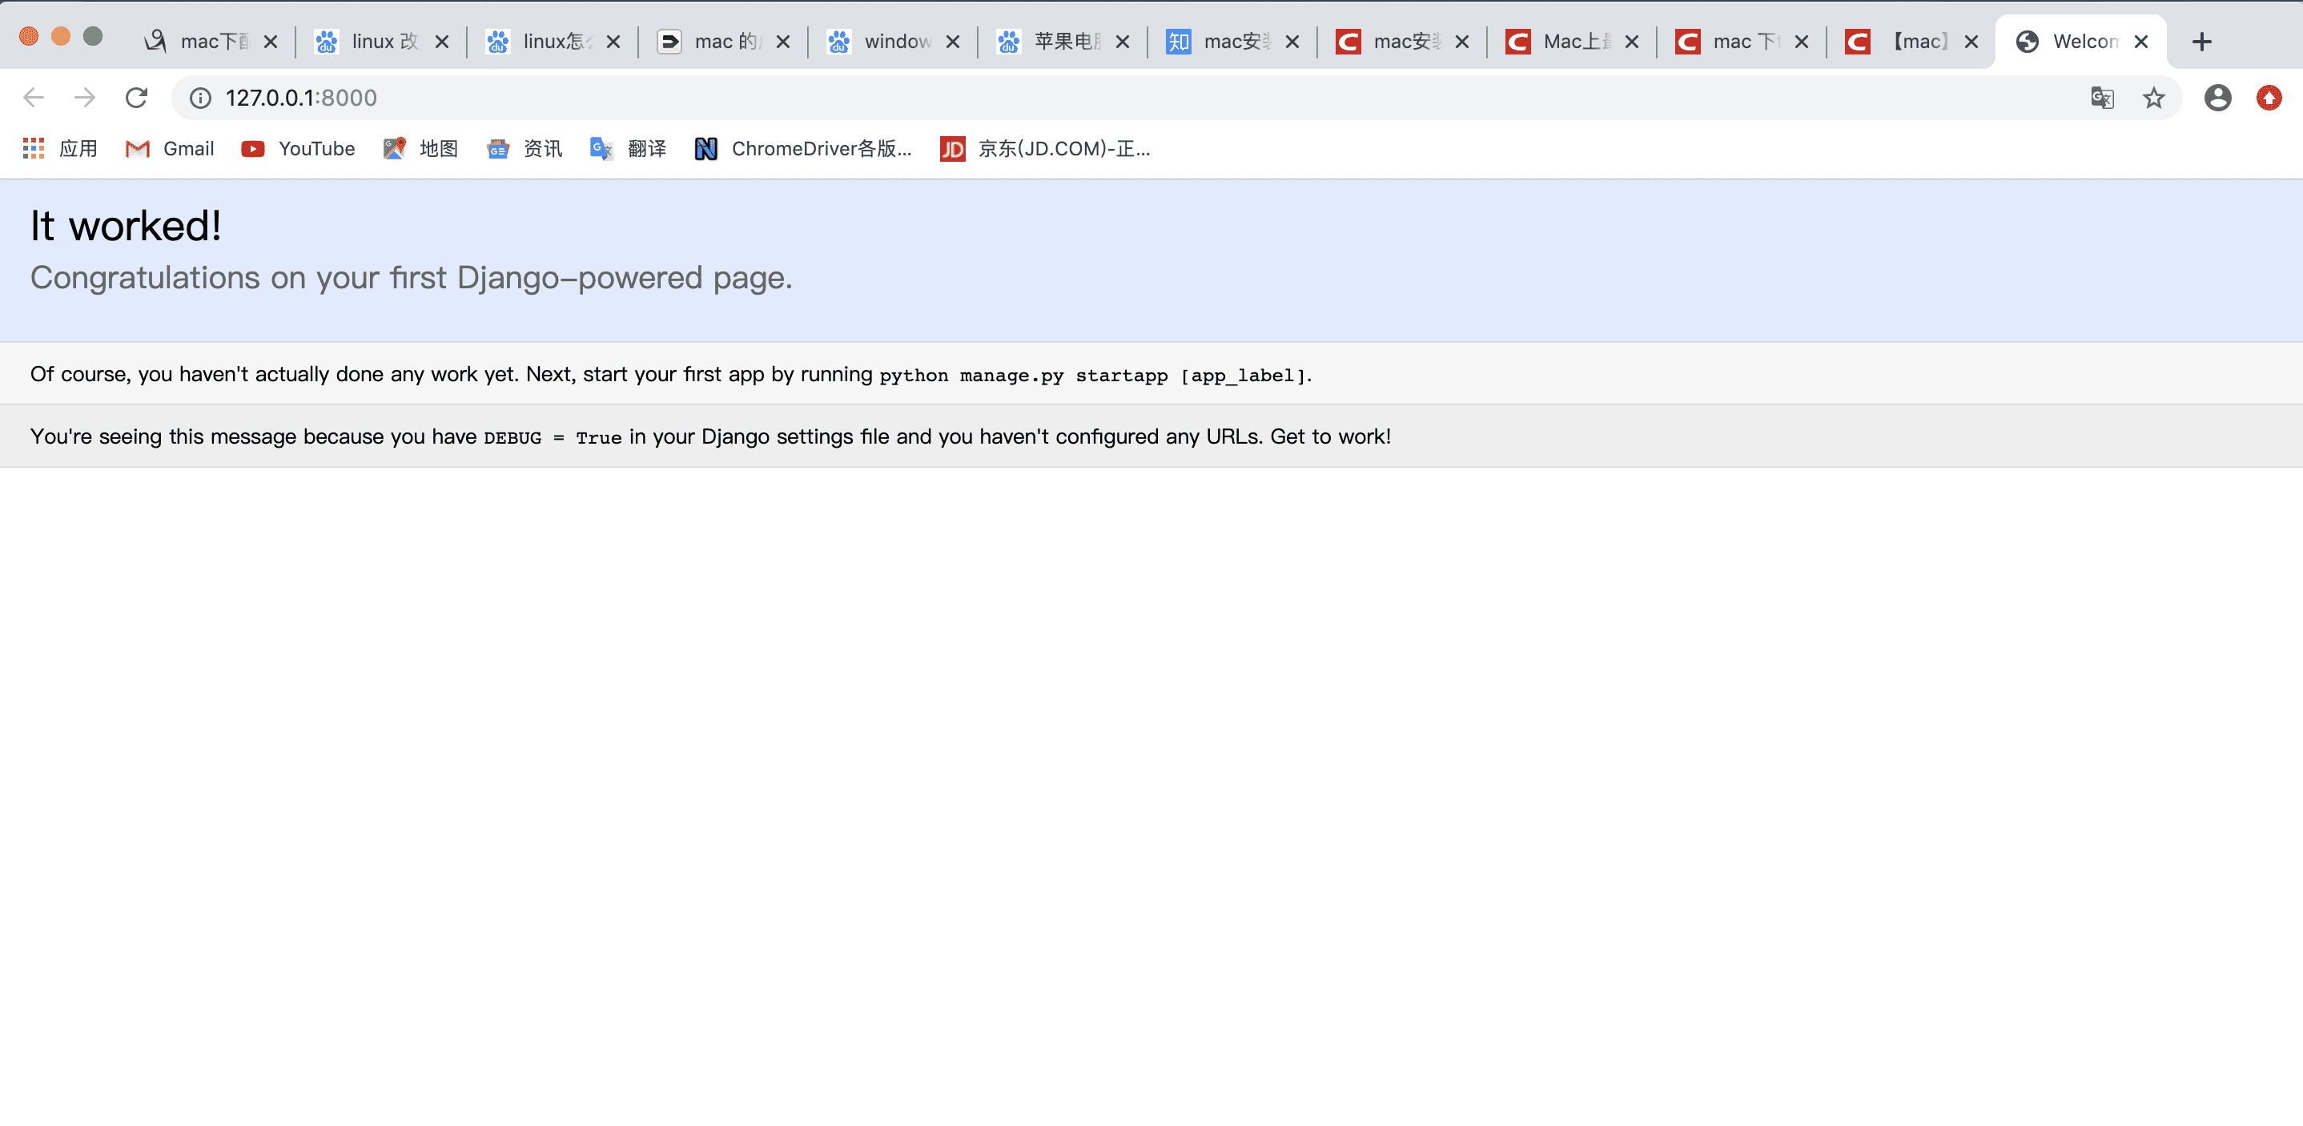
Task: Click the JD.com bookmark icon
Action: click(953, 148)
